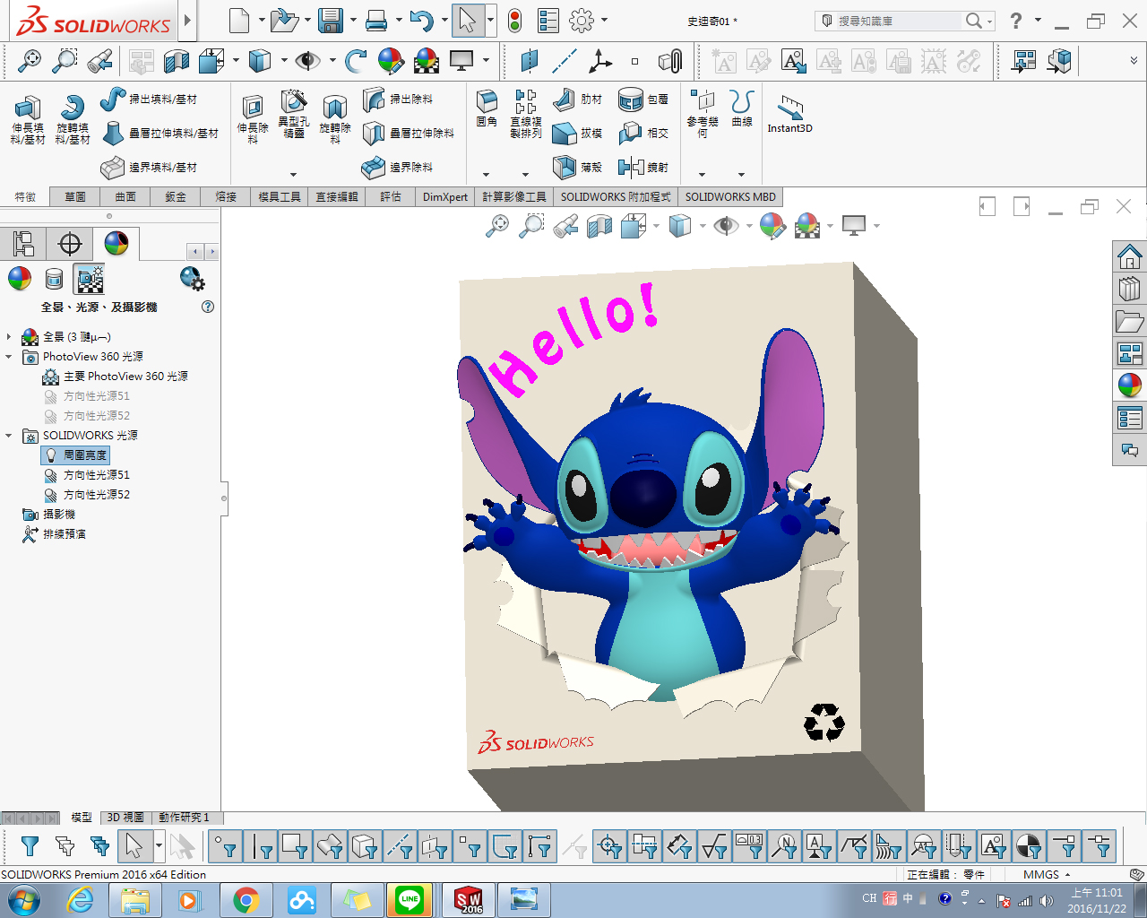The height and width of the screenshot is (918, 1147).
Task: Select the 鏡射 mirror tool
Action: (x=643, y=167)
